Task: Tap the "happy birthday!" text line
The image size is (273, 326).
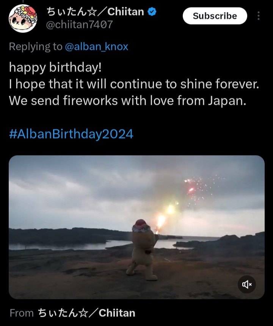Action: click(x=55, y=68)
